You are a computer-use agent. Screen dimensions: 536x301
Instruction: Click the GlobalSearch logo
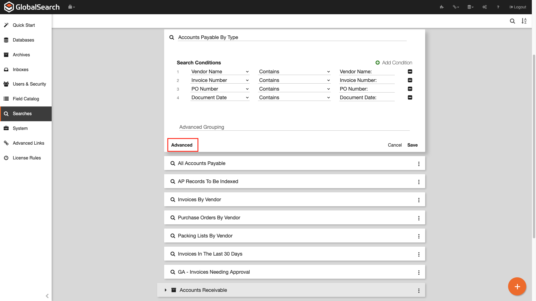(32, 7)
